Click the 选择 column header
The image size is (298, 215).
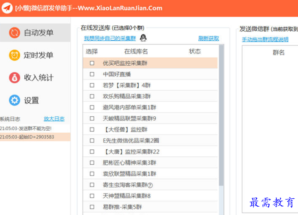[92, 51]
